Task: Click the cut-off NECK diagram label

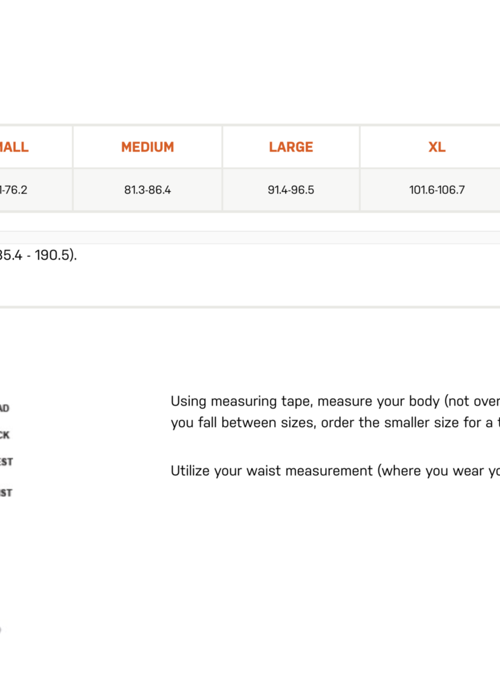Action: click(x=5, y=435)
